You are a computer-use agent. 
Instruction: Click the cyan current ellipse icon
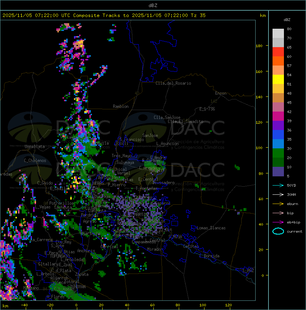point(278,231)
